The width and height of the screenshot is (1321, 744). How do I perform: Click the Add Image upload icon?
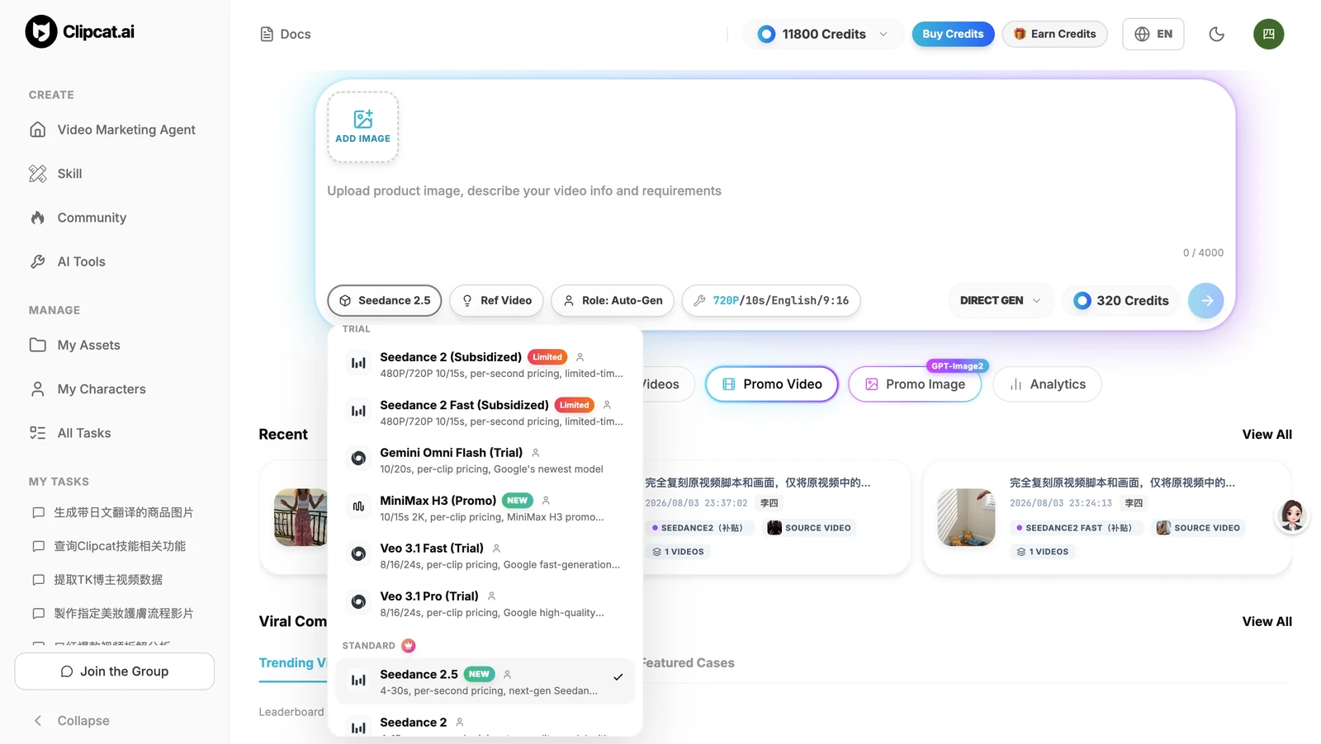(363, 120)
